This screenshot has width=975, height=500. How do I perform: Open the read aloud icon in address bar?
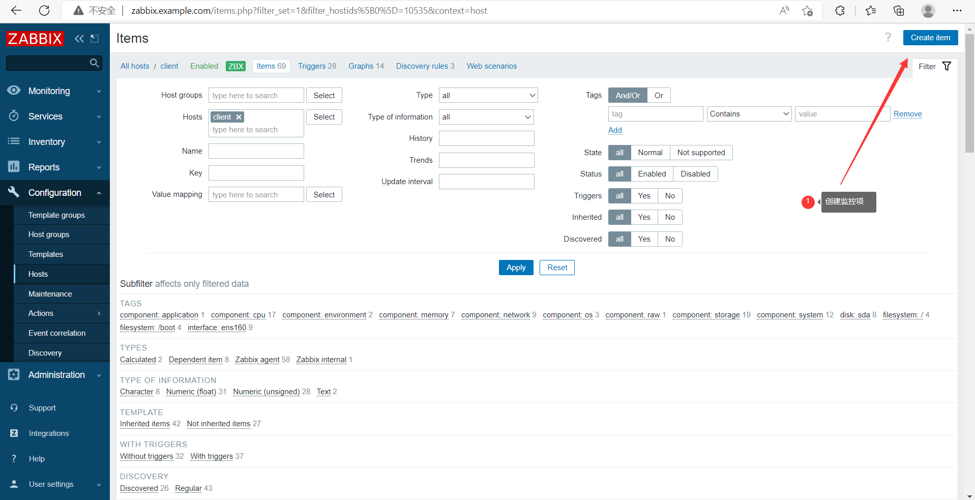[784, 11]
